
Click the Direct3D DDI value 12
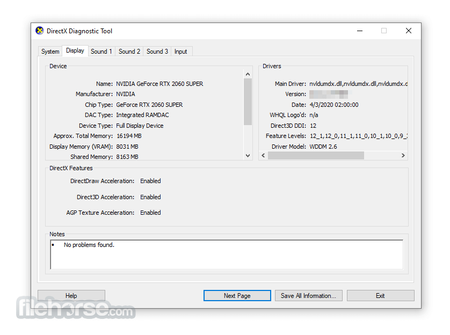(313, 126)
